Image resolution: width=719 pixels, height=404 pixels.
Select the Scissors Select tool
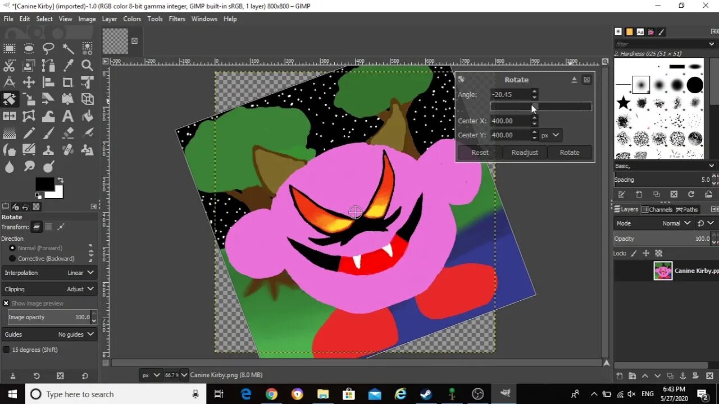point(10,66)
